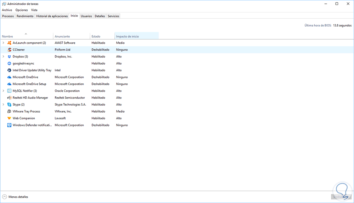The image size is (354, 203).
Task: Click Deshabilitado status in CCleaner row
Action: pos(101,50)
